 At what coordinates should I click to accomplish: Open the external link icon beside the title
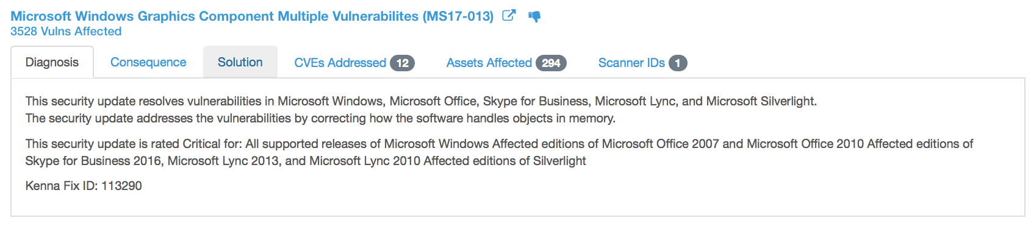[x=509, y=16]
